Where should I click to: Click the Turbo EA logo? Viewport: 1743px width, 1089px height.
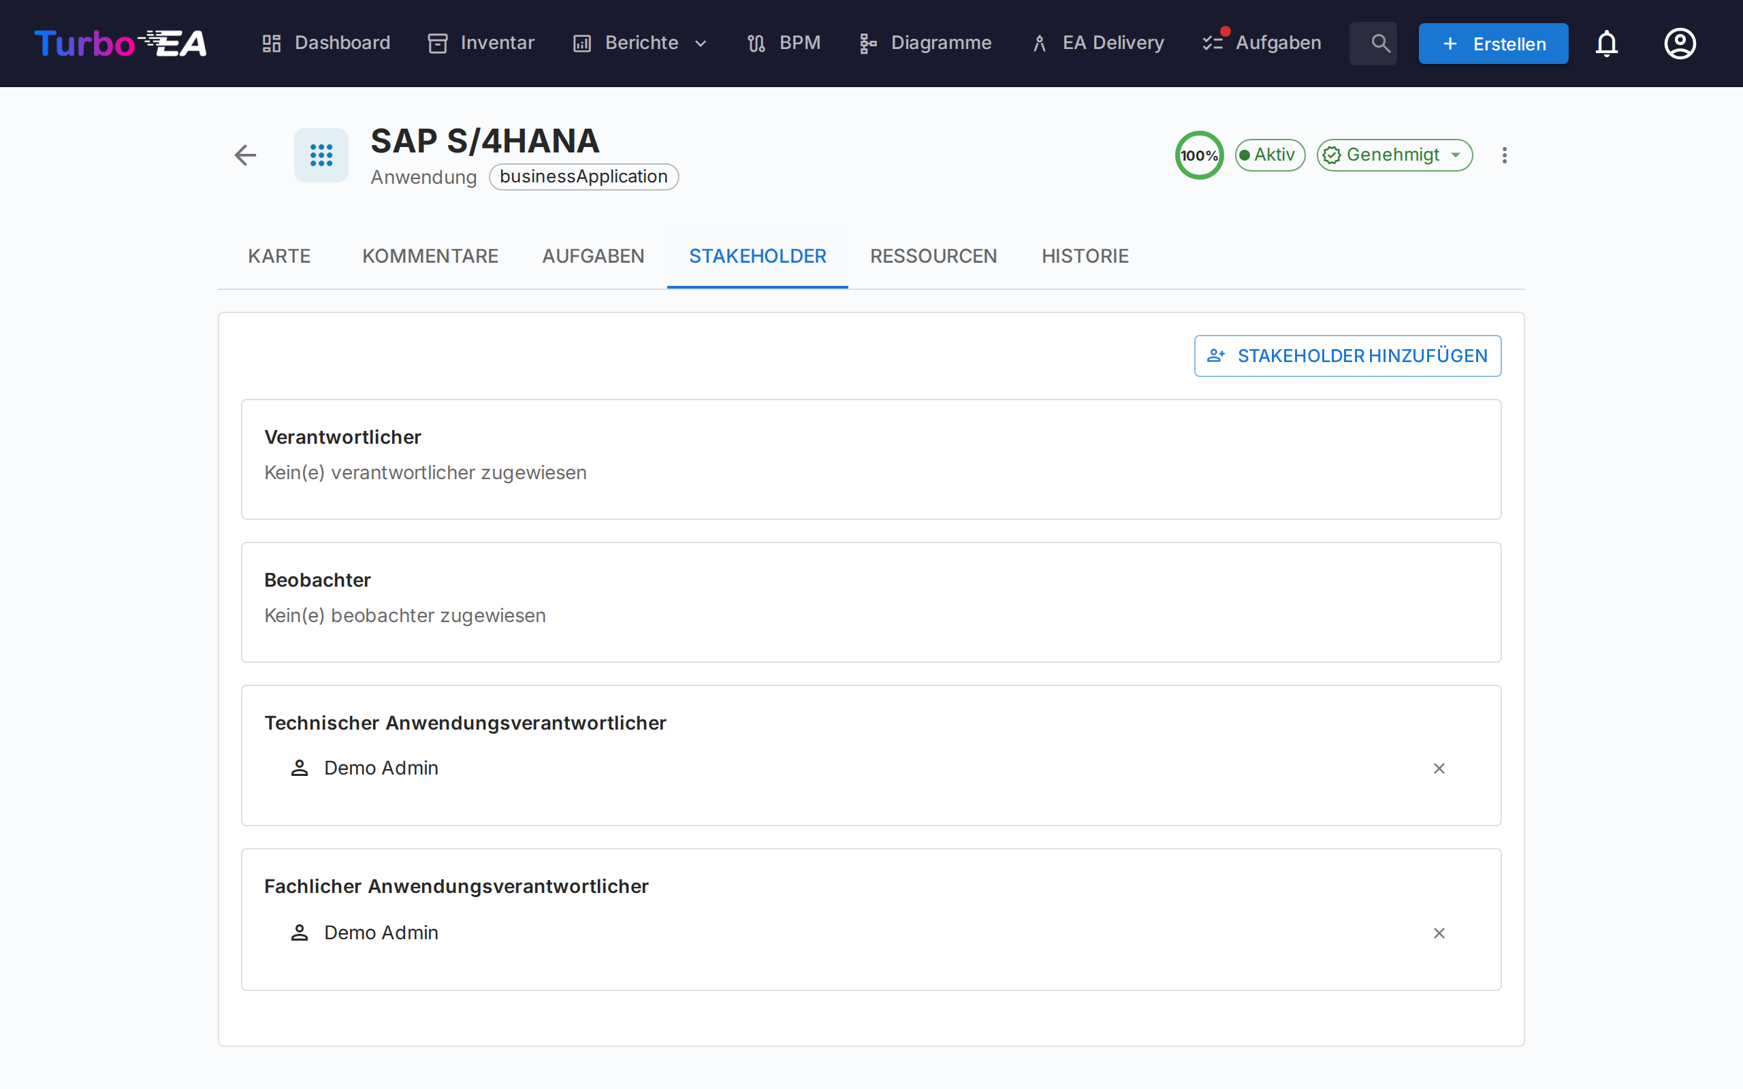[x=121, y=43]
